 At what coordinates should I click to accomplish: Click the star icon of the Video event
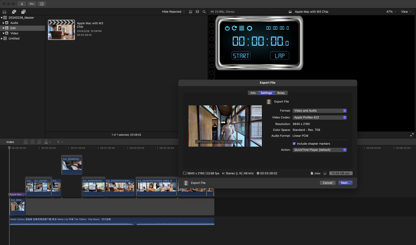pyautogui.click(x=7, y=33)
